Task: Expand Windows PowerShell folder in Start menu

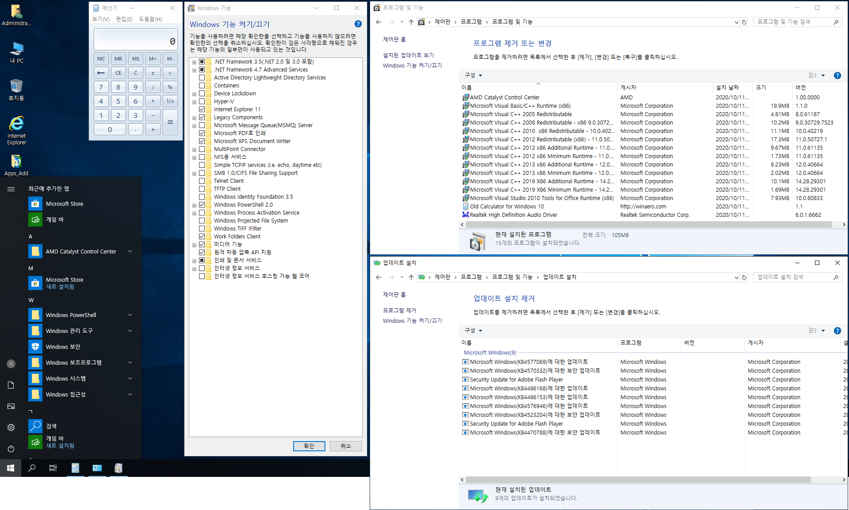Action: [130, 315]
